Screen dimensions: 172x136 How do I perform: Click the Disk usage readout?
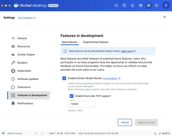pos(98,133)
